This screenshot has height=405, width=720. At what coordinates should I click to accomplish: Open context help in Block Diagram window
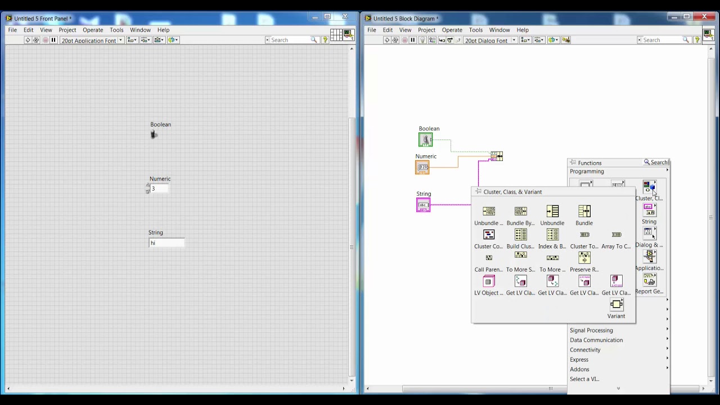click(697, 40)
